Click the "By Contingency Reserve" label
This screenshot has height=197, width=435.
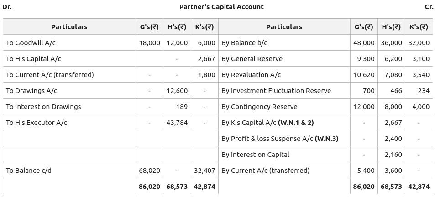[x=259, y=107]
